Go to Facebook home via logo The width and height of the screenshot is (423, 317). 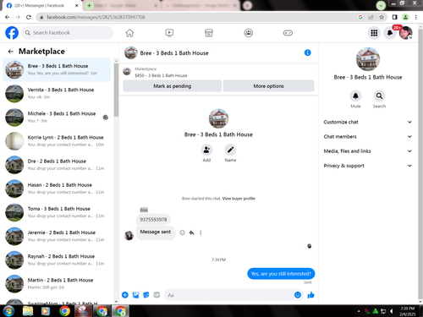[12, 33]
